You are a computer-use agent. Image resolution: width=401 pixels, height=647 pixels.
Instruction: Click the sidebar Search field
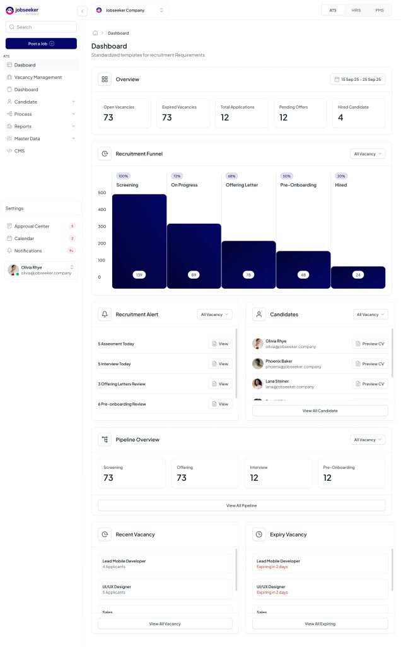click(41, 27)
